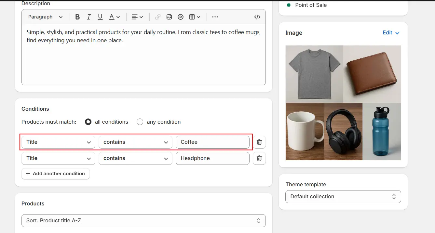Select the "all conditions" radio button
The width and height of the screenshot is (435, 233).
coord(88,122)
